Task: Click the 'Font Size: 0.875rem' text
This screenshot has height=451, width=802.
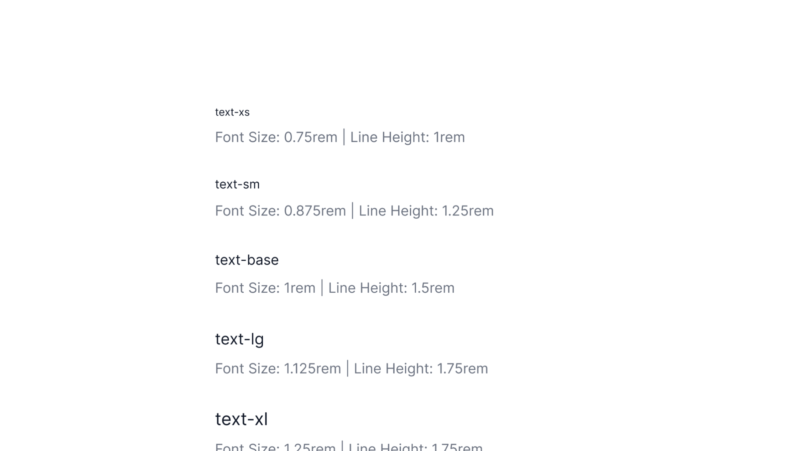Action: click(280, 211)
